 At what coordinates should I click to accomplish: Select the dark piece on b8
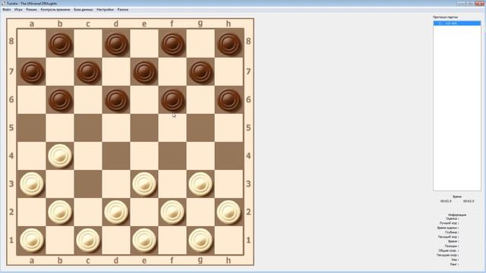(60, 44)
